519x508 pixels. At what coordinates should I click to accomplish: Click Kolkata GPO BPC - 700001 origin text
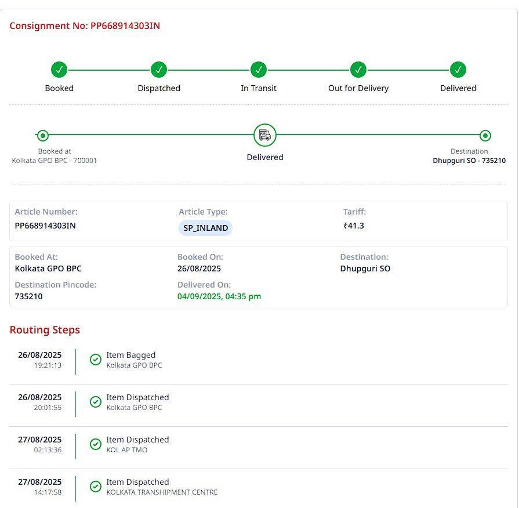55,161
